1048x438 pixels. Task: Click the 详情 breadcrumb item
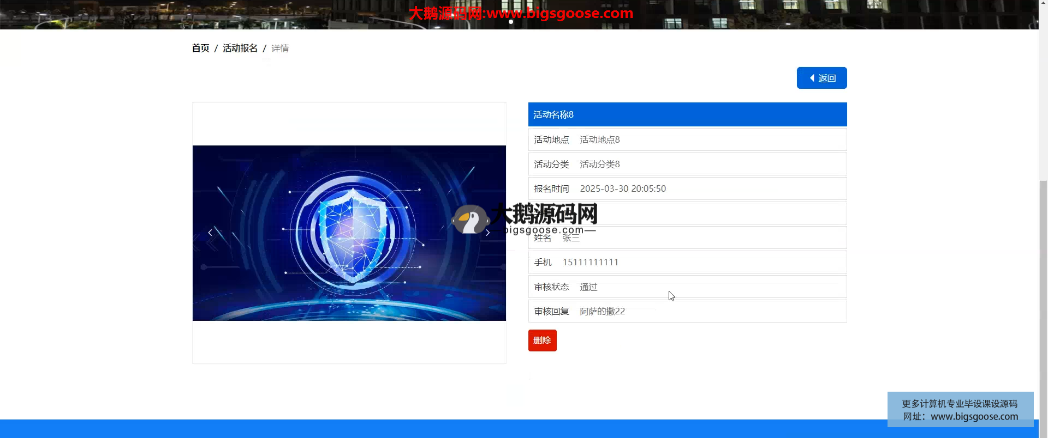[280, 48]
